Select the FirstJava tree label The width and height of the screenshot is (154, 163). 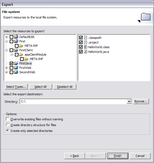point(25,63)
